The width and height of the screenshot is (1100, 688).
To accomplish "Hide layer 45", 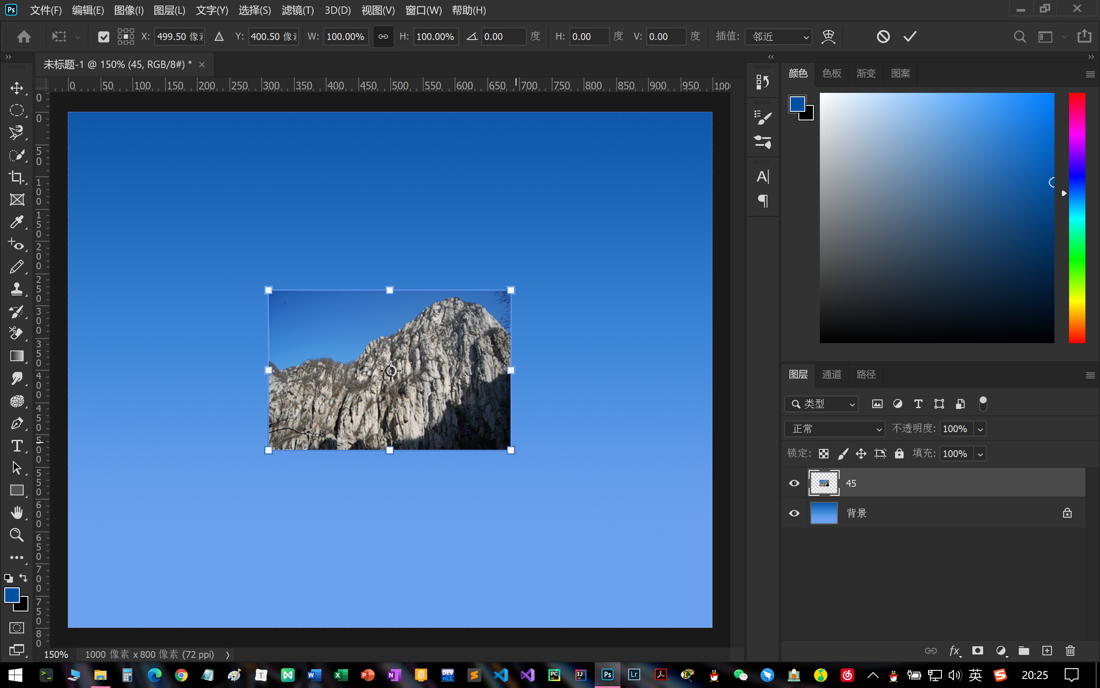I will (794, 483).
